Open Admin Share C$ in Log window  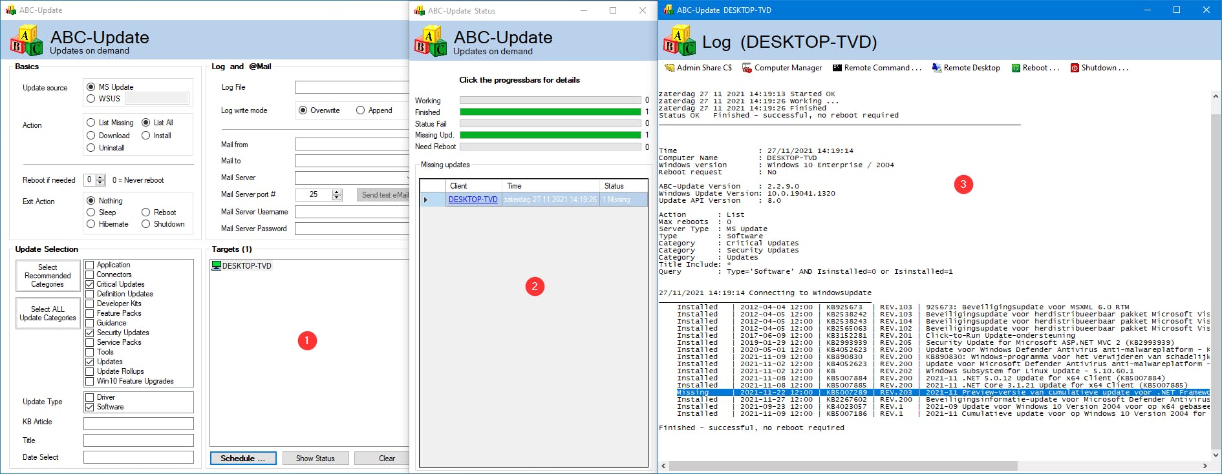(698, 68)
